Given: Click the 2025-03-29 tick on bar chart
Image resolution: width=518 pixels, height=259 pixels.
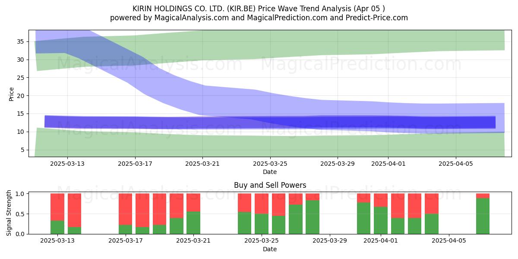Looking at the screenshot, I should pyautogui.click(x=329, y=241).
